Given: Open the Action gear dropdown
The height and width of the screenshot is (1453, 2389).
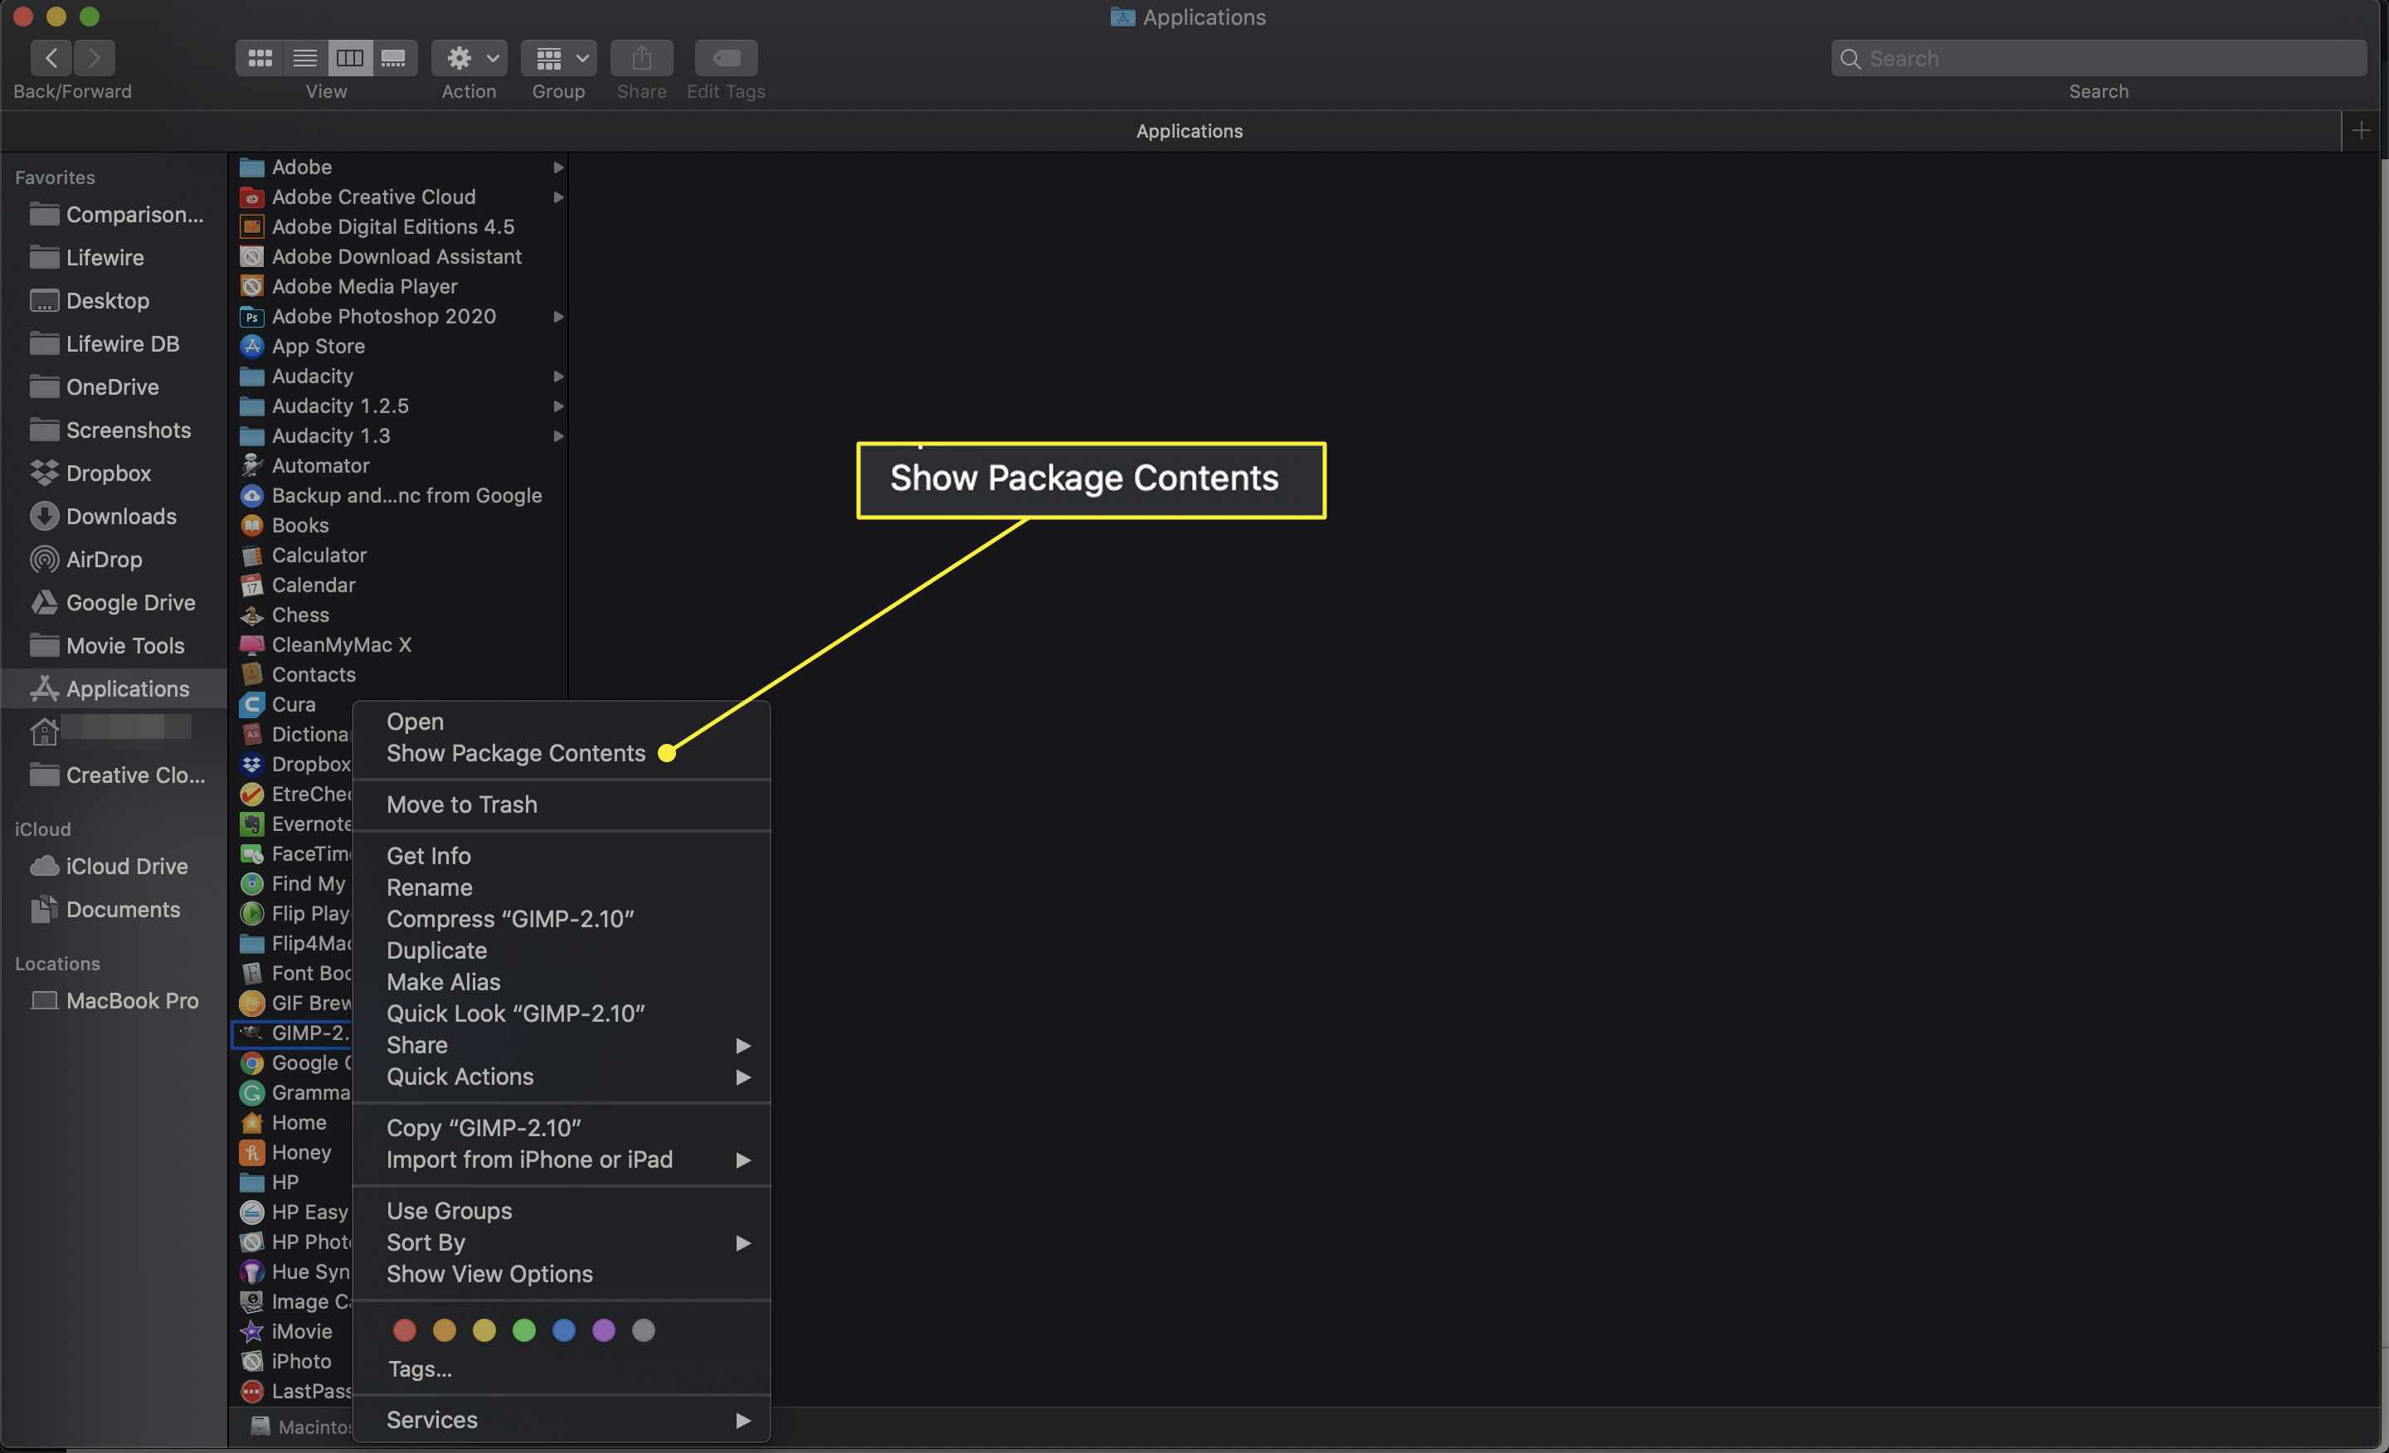Looking at the screenshot, I should click(470, 58).
